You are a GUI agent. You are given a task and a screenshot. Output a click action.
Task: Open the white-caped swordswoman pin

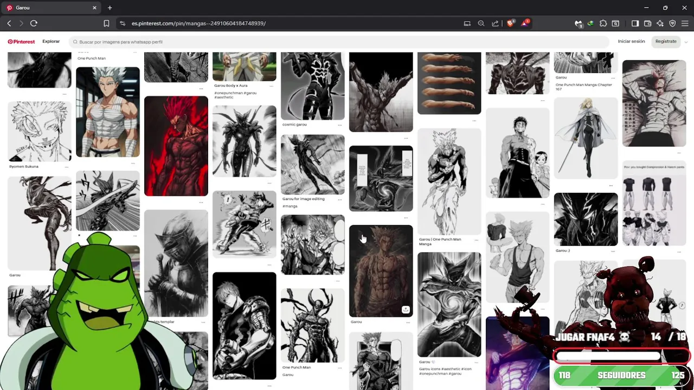click(x=586, y=139)
